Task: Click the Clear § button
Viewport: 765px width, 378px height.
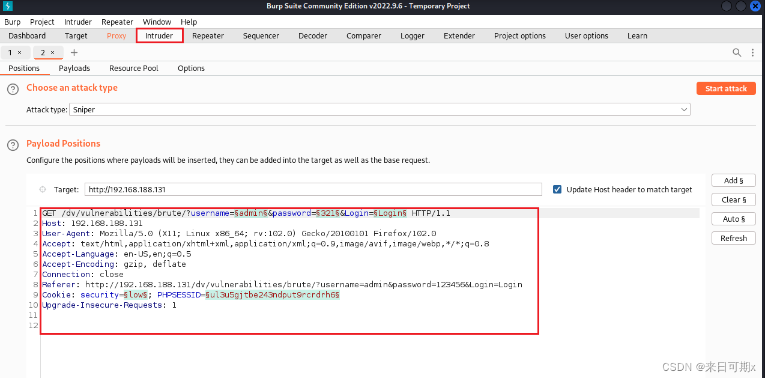Action: pos(733,200)
